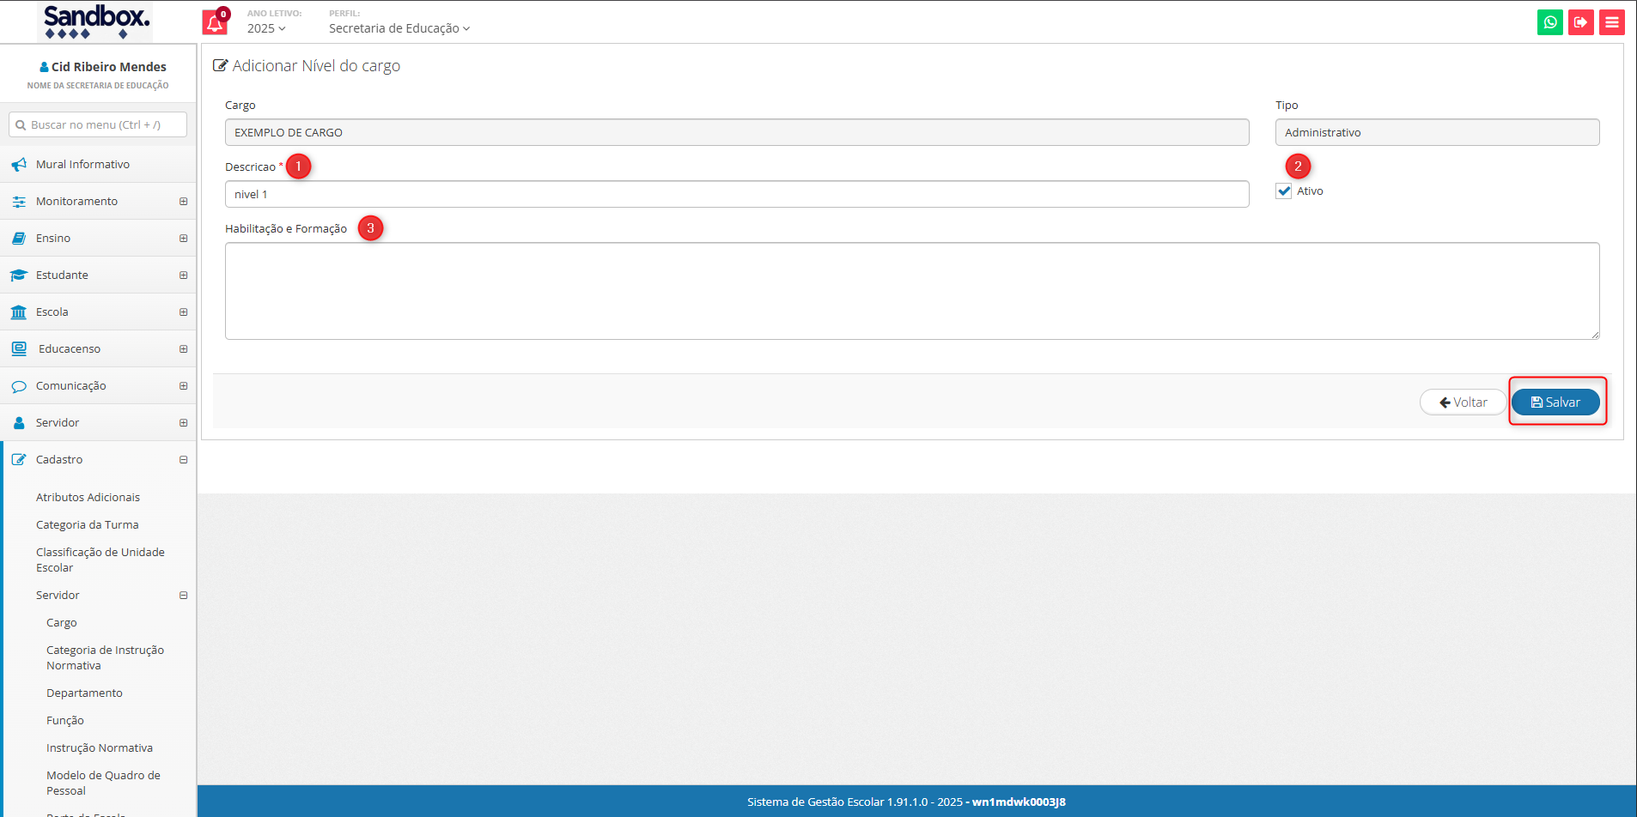Screen dimensions: 1637x817
Task: Click the Voltar button
Action: click(x=1463, y=402)
